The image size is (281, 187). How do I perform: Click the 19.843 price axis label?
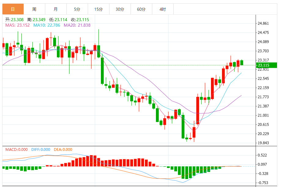coord(263,143)
